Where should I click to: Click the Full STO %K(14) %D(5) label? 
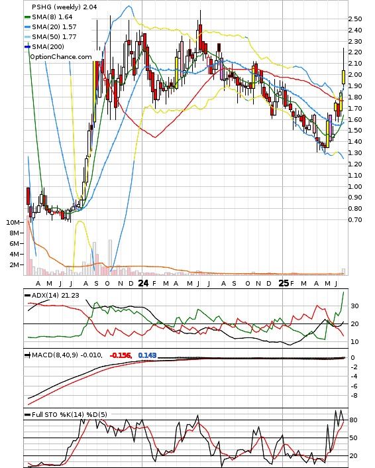pos(69,414)
